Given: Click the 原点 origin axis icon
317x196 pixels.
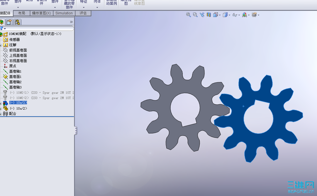Looking at the screenshot, I should pos(6,66).
